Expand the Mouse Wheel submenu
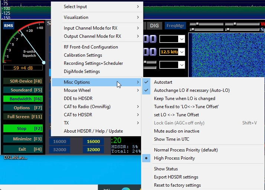Viewport: 265px width, 190px height. [x=96, y=90]
